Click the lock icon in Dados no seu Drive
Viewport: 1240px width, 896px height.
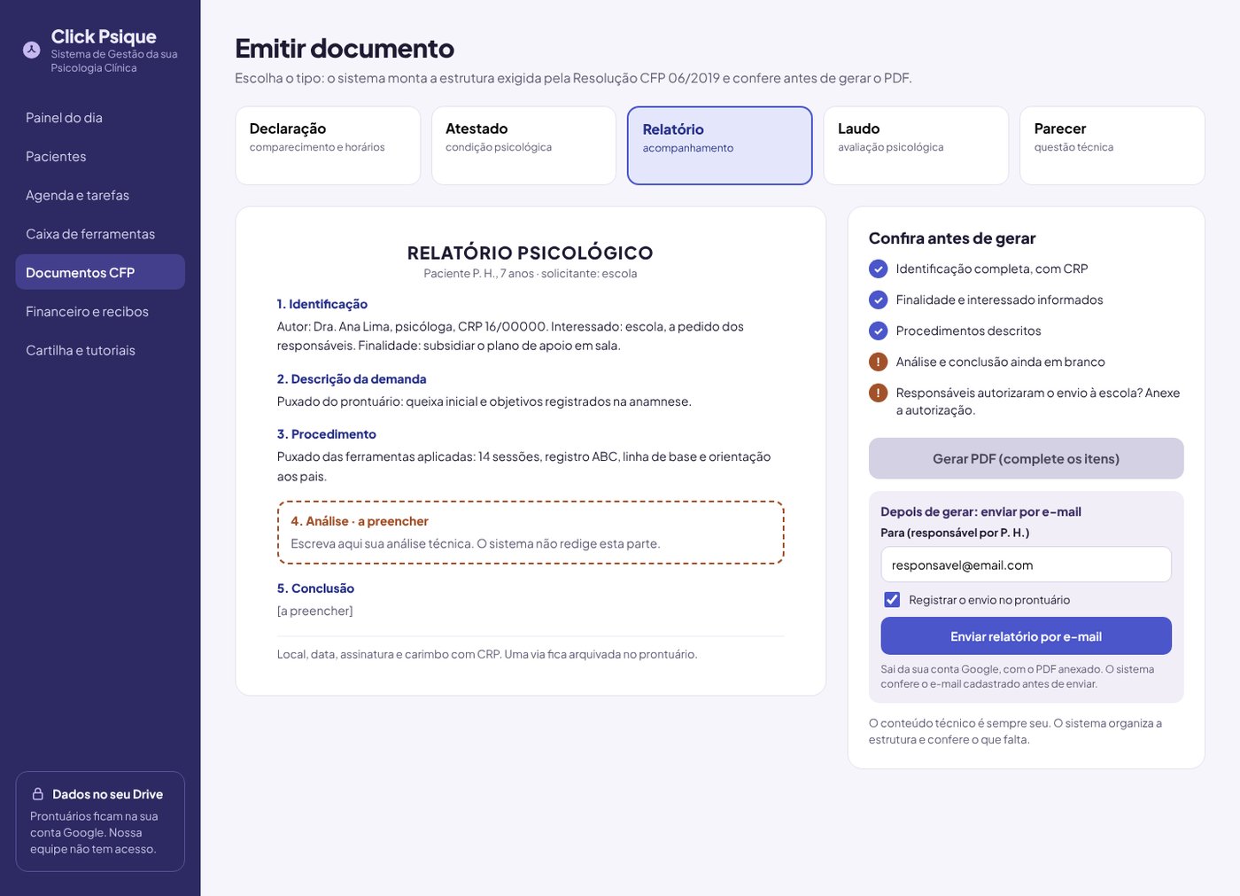pos(38,794)
